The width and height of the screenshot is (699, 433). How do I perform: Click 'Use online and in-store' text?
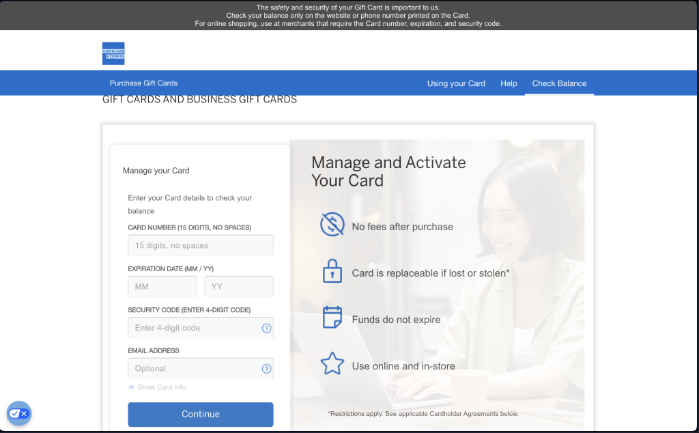403,365
